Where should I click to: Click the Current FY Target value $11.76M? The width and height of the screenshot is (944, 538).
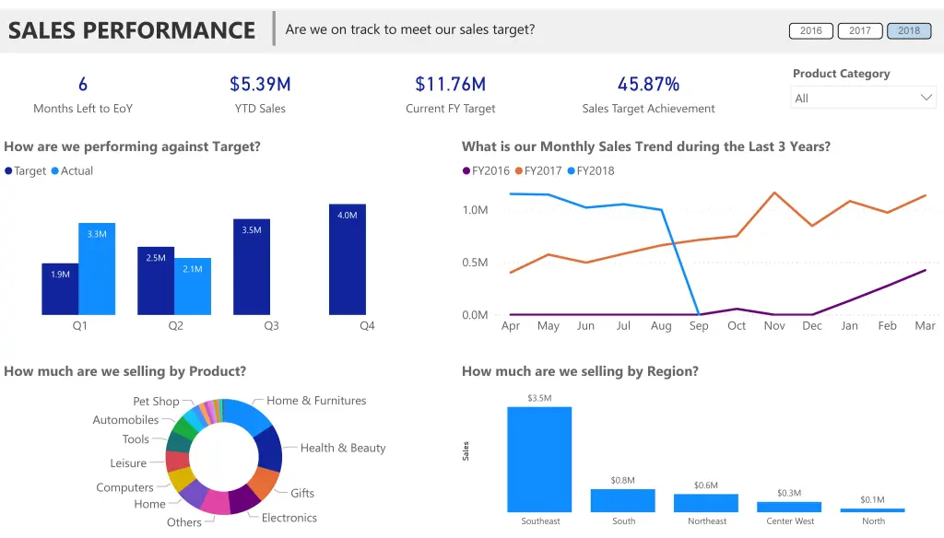tap(450, 84)
